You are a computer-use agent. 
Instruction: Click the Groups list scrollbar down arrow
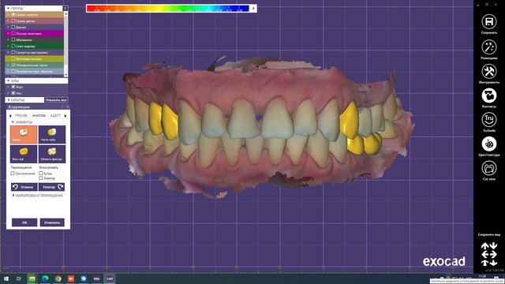[66, 75]
